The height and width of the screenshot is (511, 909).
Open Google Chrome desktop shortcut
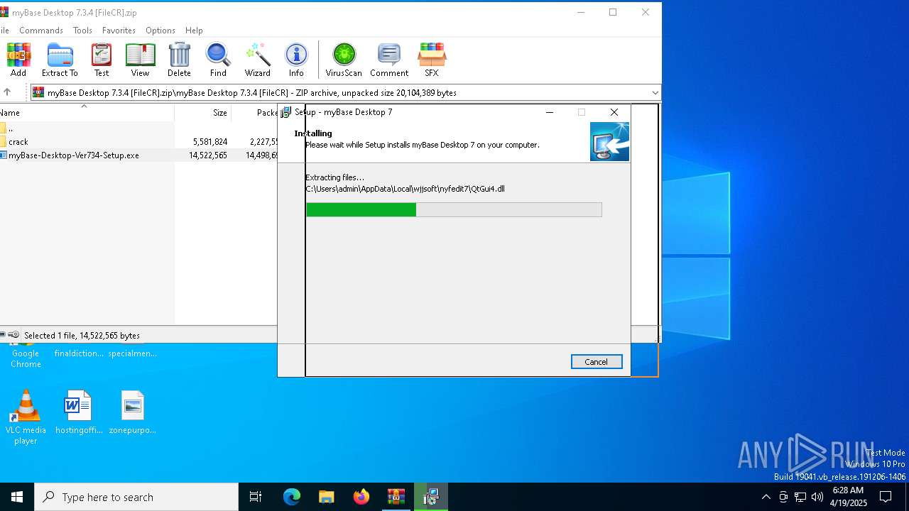26,355
